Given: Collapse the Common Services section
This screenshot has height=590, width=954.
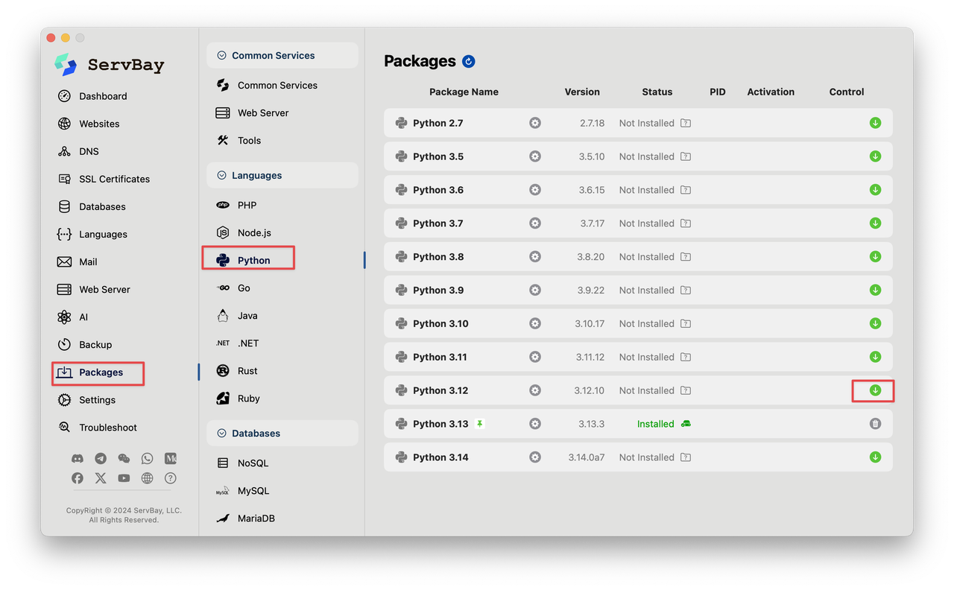Looking at the screenshot, I should [282, 55].
